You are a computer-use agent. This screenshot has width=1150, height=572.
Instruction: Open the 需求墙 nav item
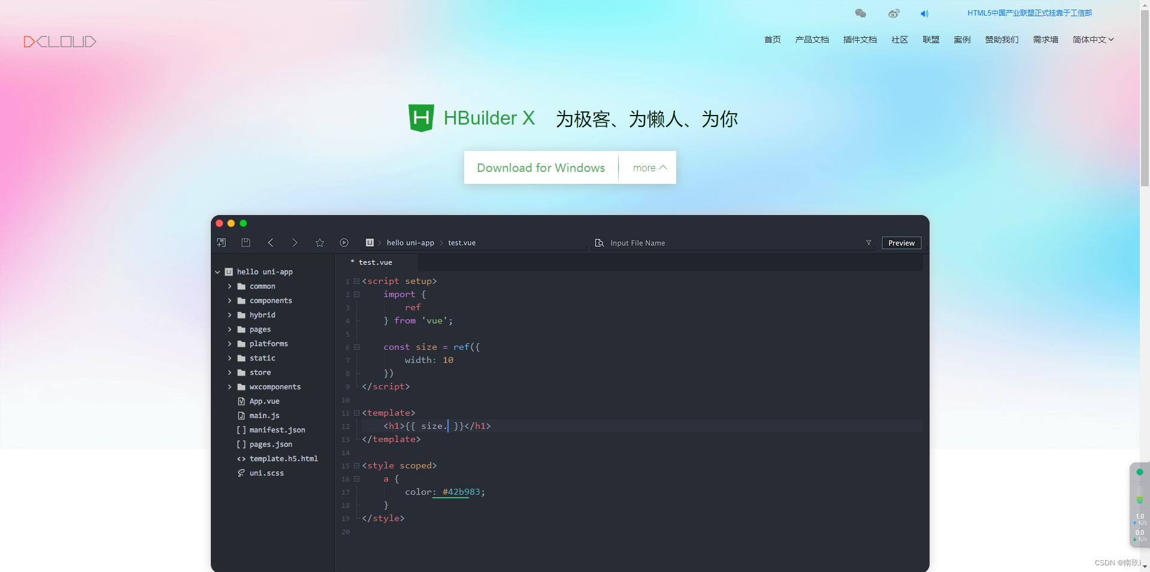[x=1046, y=40]
